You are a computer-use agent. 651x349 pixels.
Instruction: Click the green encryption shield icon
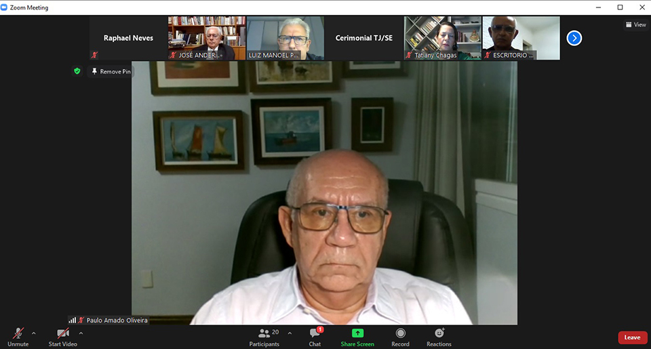[x=77, y=70]
